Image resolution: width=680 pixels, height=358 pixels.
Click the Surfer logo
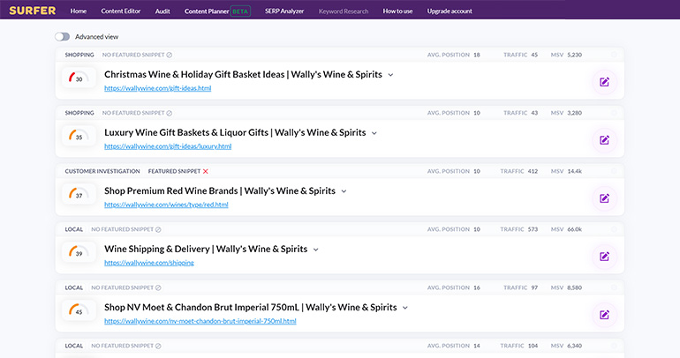tap(32, 11)
